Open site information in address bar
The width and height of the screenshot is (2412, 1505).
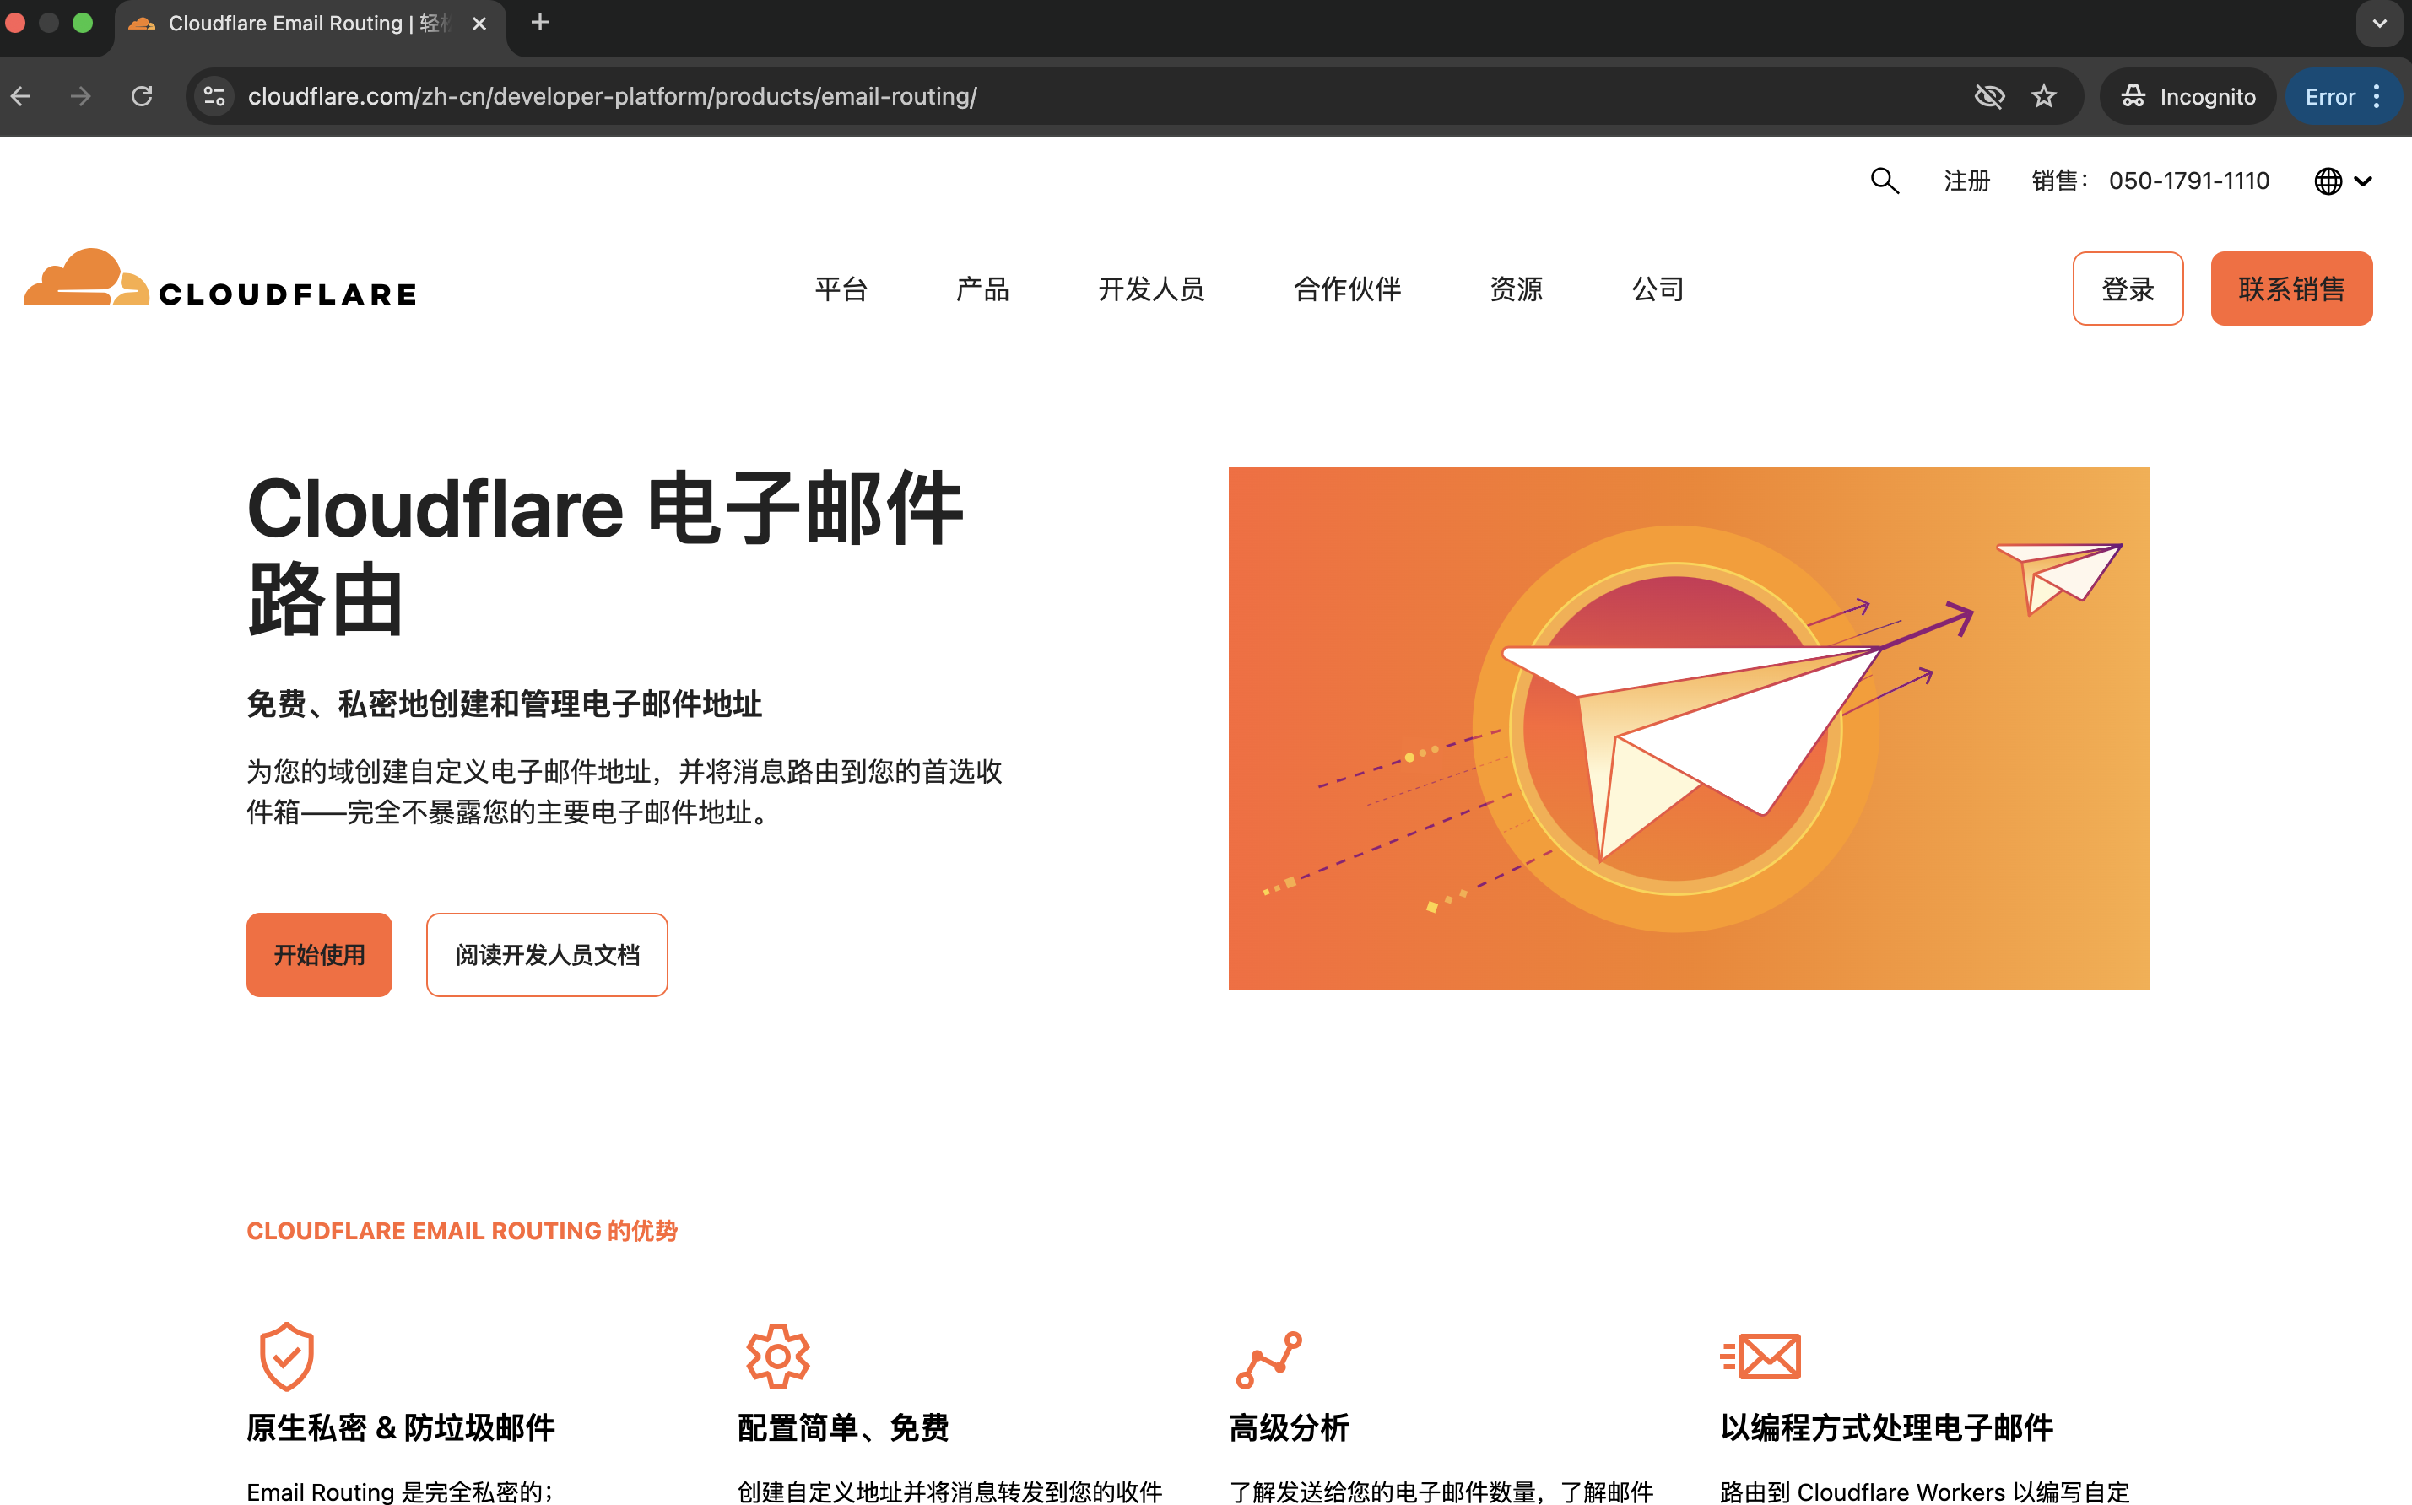(214, 96)
